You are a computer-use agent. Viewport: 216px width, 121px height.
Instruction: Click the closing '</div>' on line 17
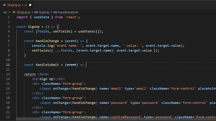[37, 93]
